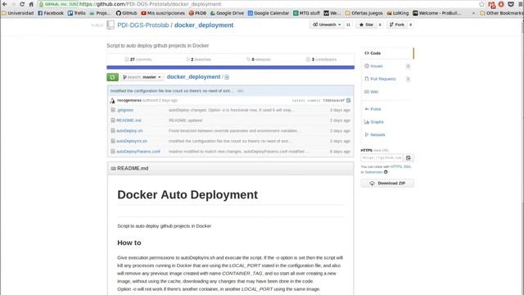Open the LolKing bookmark
This screenshot has width=524, height=295.
pyautogui.click(x=398, y=13)
